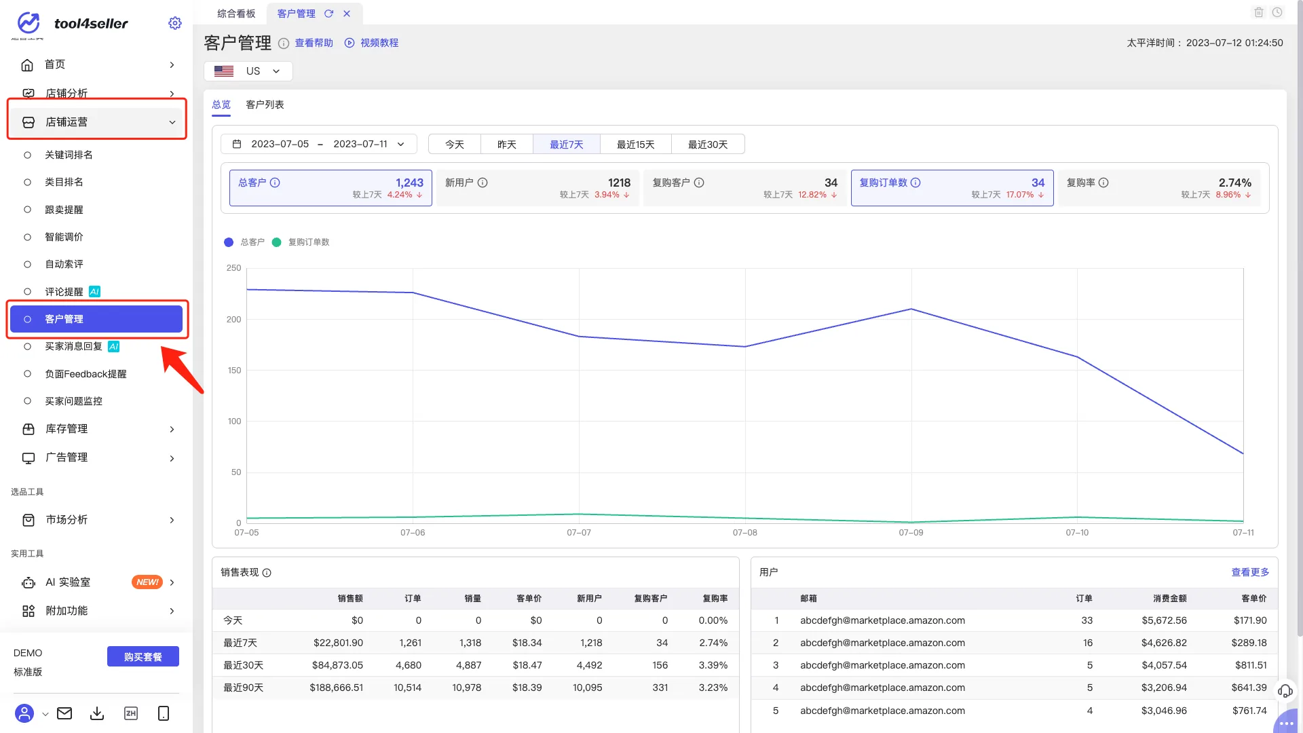Click the info icon next to 总客户

(x=275, y=183)
